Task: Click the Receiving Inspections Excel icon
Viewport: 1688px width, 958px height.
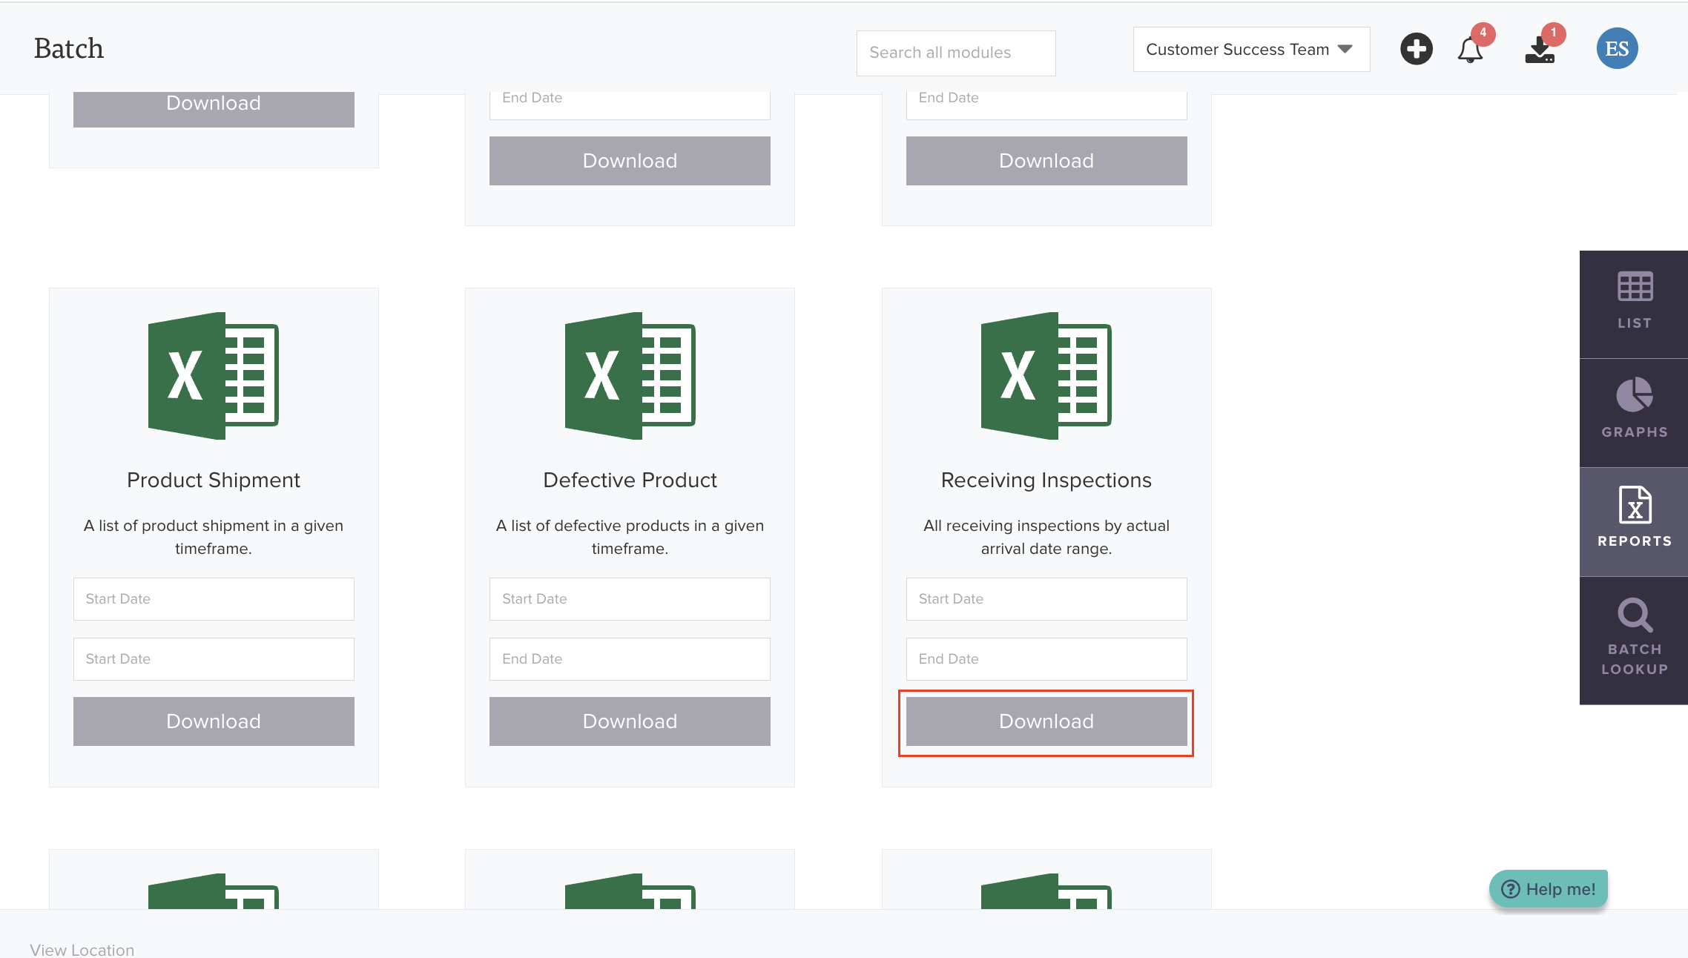Action: tap(1046, 375)
